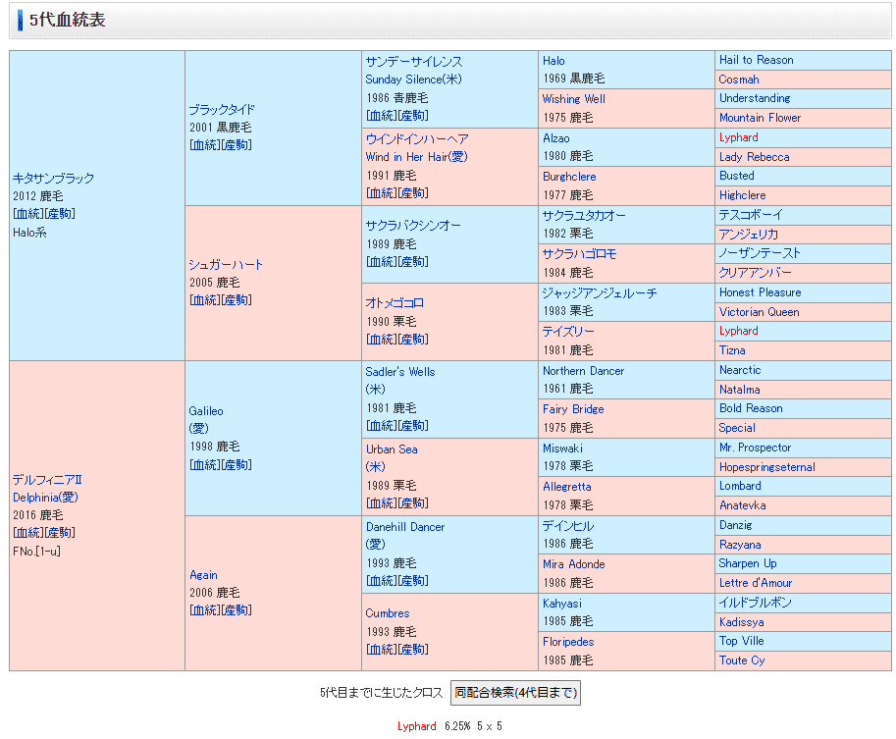Open Again horse link
896x739 pixels.
(x=203, y=575)
